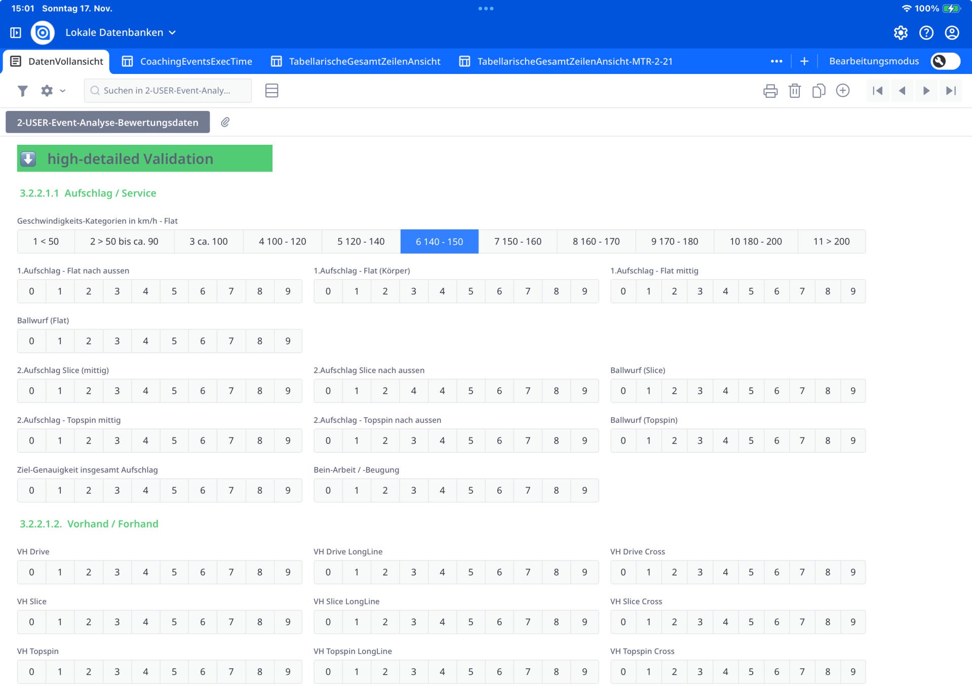Toggle the Bearbeitungsmodus switch
972x686 pixels.
click(x=945, y=61)
